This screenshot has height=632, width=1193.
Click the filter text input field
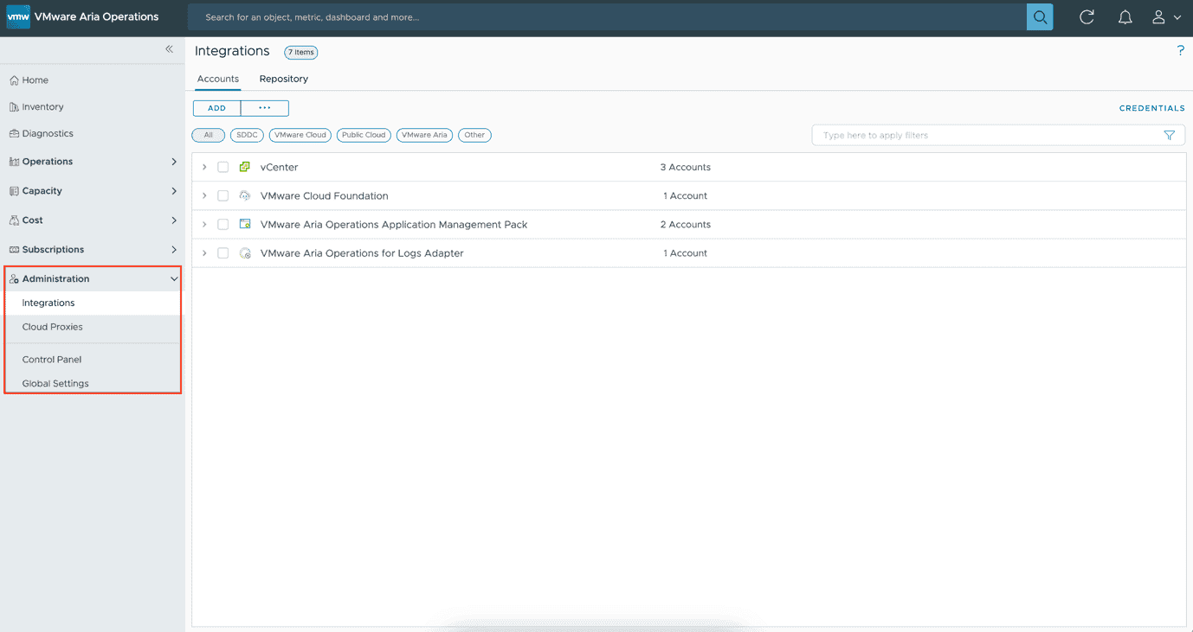click(x=987, y=136)
